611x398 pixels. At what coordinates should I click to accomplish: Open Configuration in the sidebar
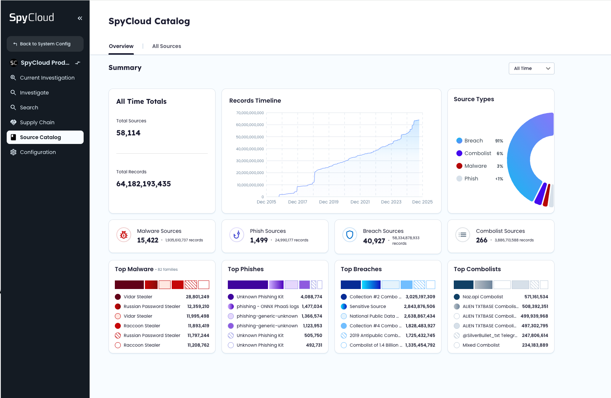pyautogui.click(x=45, y=152)
